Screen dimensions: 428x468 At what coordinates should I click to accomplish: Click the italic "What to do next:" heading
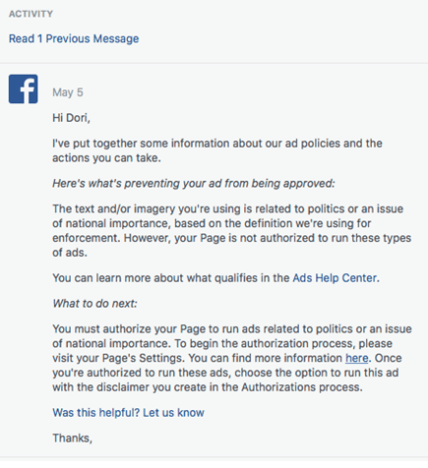[94, 304]
